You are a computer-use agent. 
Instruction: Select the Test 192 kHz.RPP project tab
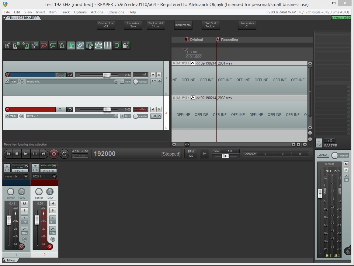[x=23, y=18]
